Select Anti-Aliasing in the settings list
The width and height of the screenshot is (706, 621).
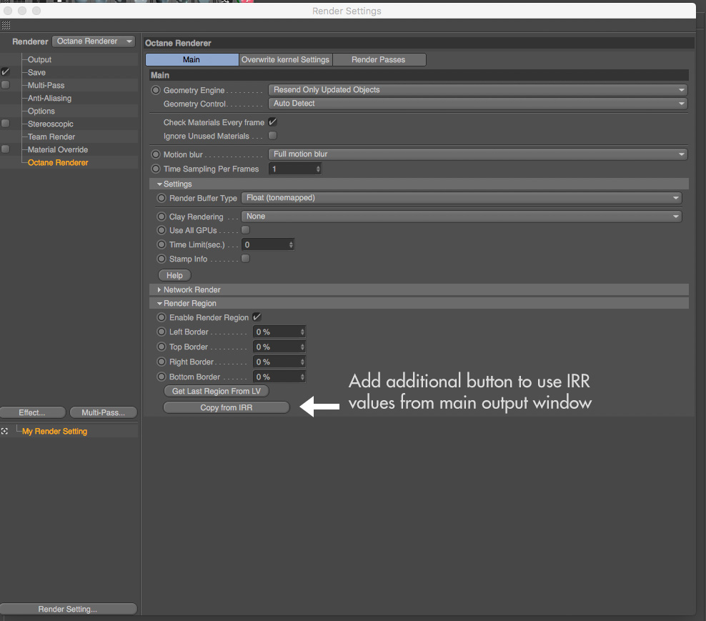(49, 98)
